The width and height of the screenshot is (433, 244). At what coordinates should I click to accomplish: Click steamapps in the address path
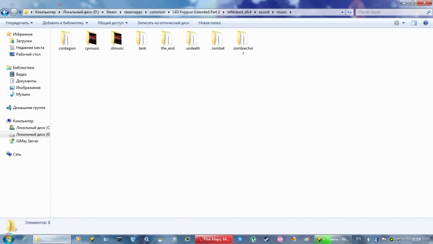[133, 12]
